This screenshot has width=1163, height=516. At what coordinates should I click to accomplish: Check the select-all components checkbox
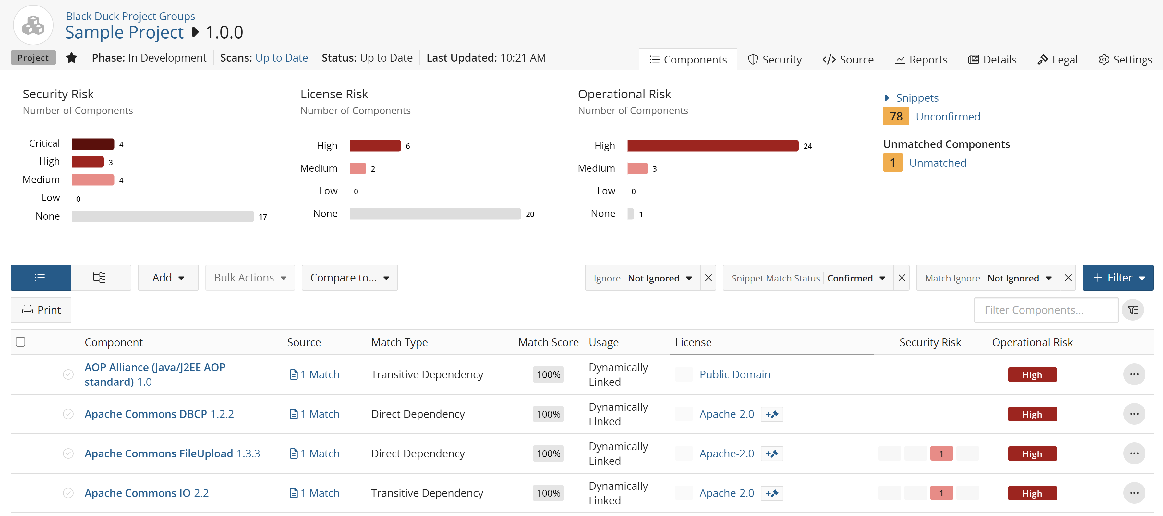[20, 342]
